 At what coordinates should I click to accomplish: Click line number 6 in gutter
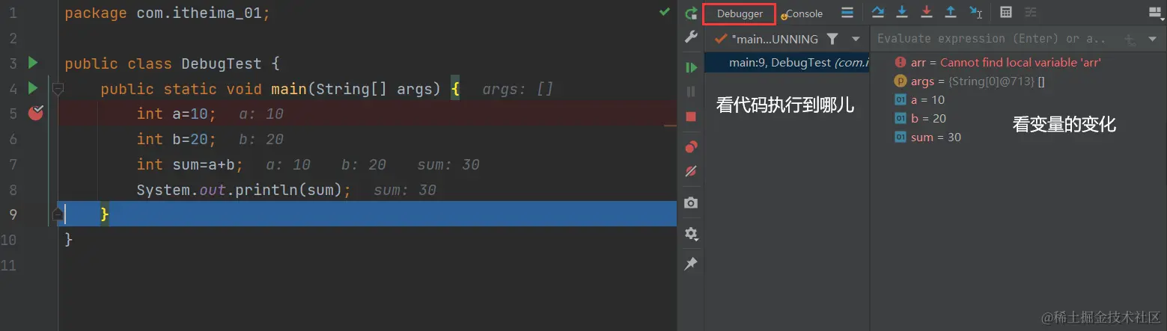pos(13,139)
